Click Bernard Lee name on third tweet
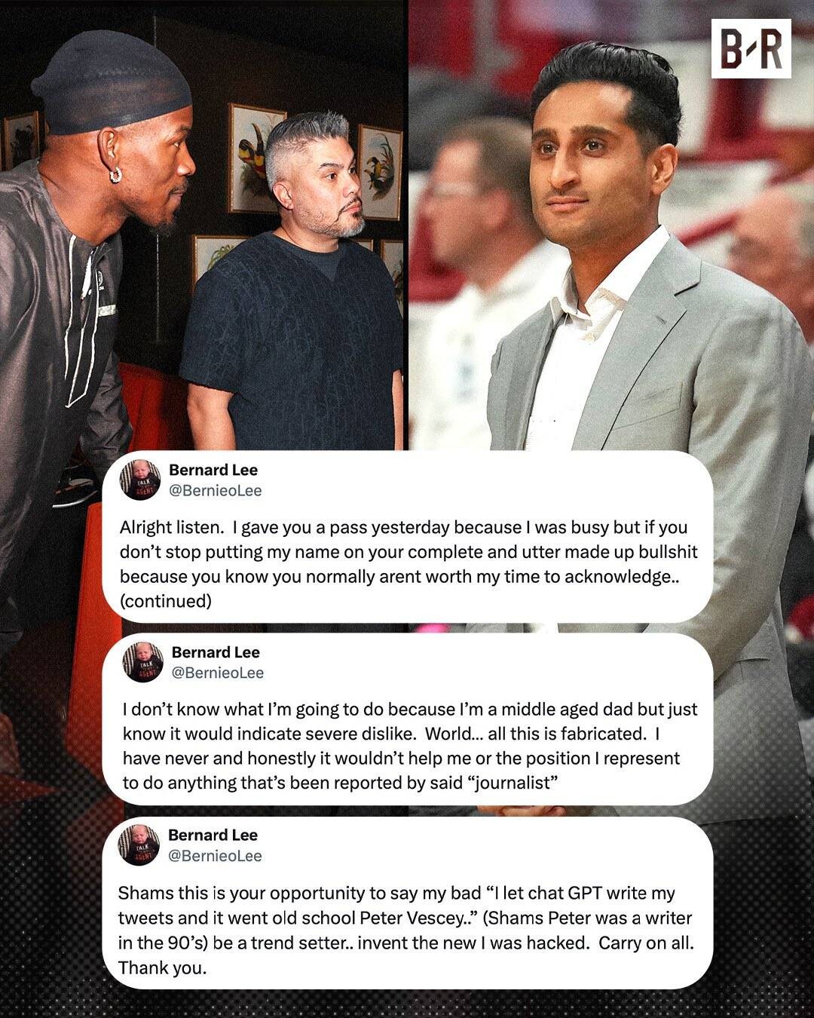Screen dimensions: 814x1018 click(213, 835)
